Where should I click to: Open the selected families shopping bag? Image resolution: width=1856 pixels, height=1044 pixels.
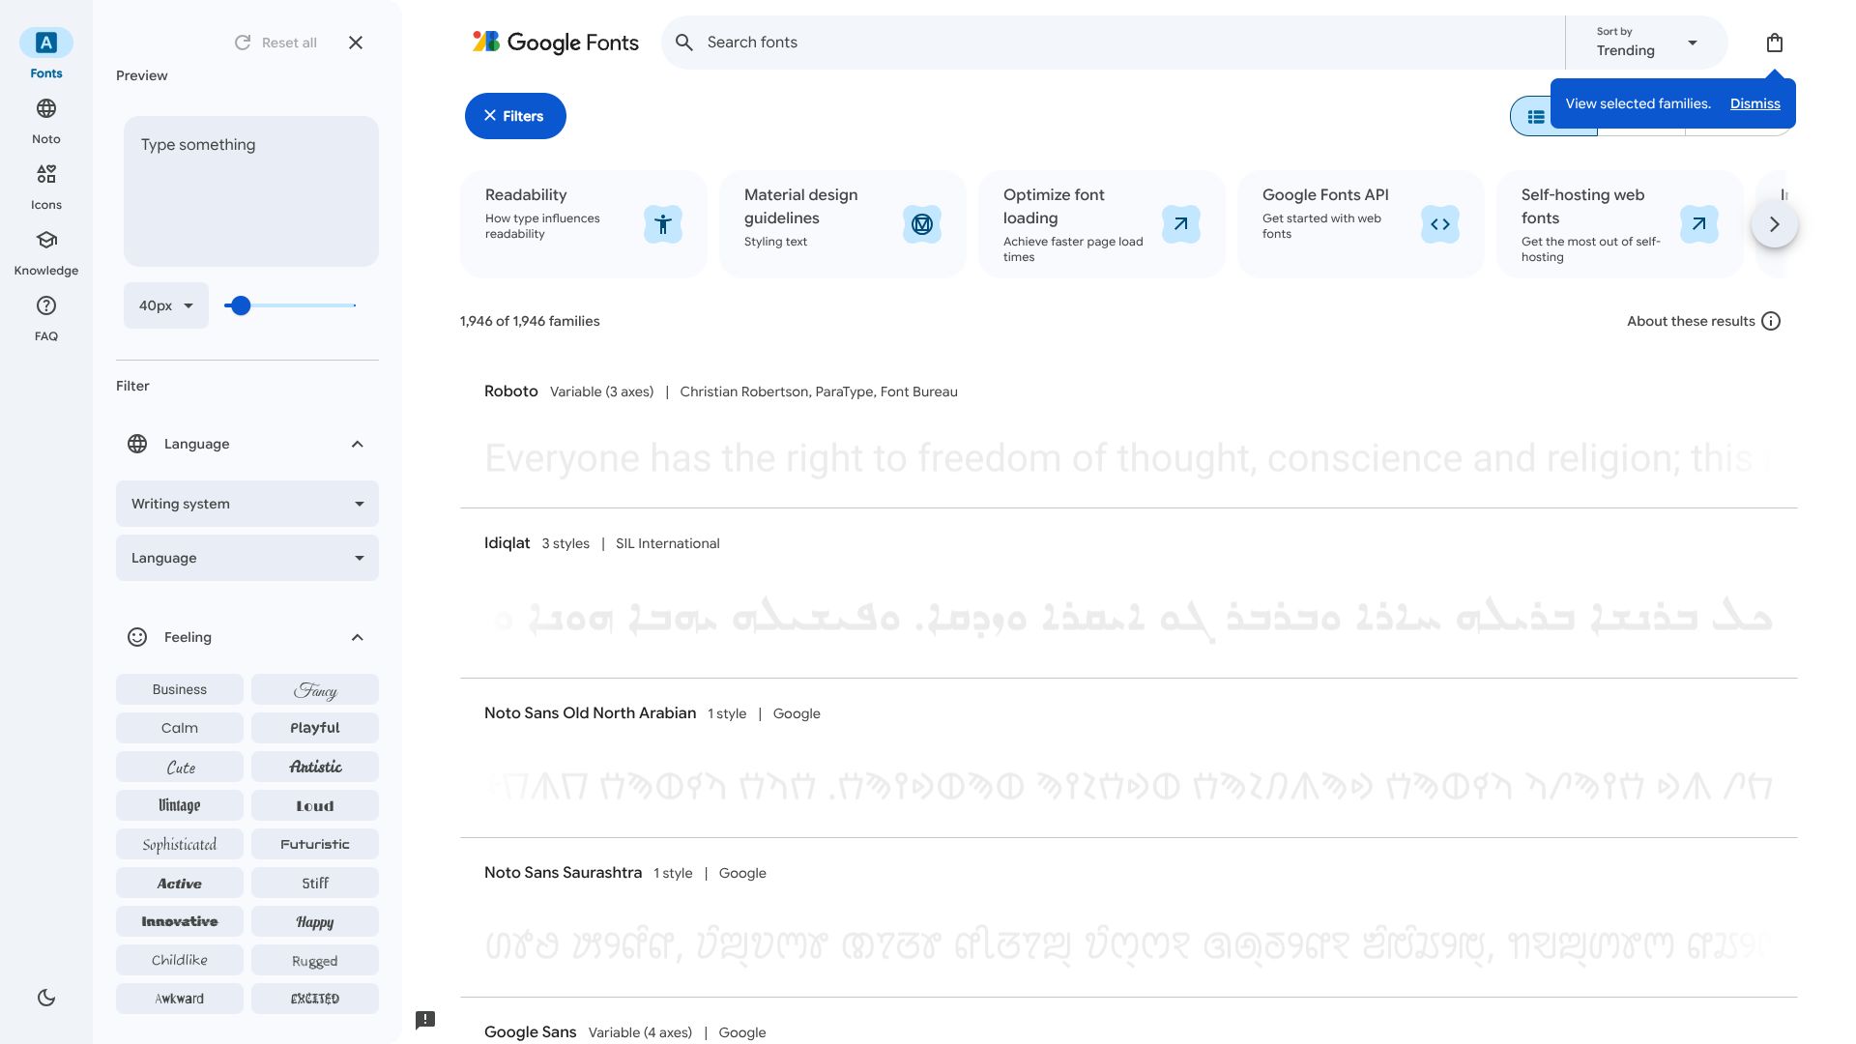click(x=1775, y=43)
